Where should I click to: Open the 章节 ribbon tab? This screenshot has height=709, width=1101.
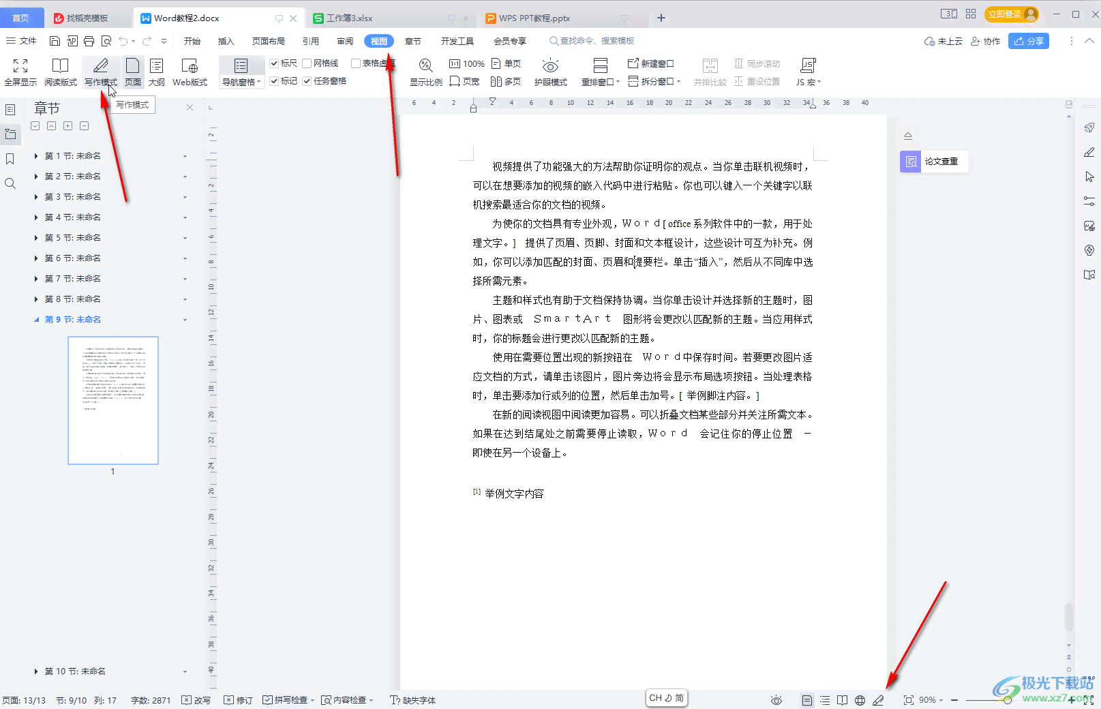tap(413, 41)
